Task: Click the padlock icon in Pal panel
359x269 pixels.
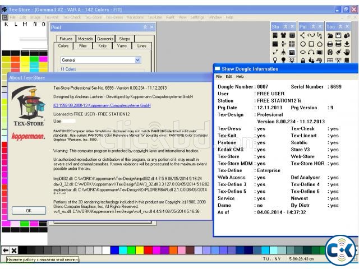Action: pos(303,61)
